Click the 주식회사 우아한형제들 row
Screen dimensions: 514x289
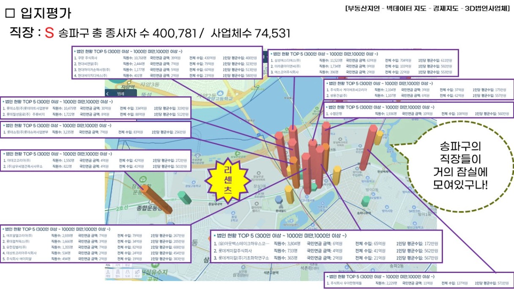[x=419, y=283]
